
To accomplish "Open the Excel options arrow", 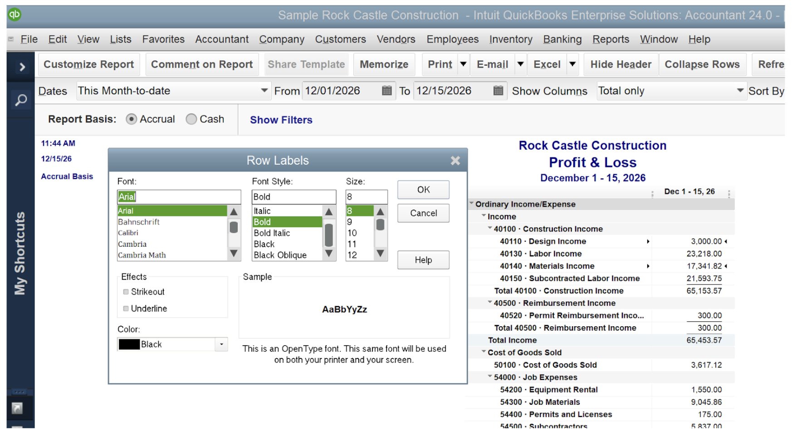I will [573, 64].
